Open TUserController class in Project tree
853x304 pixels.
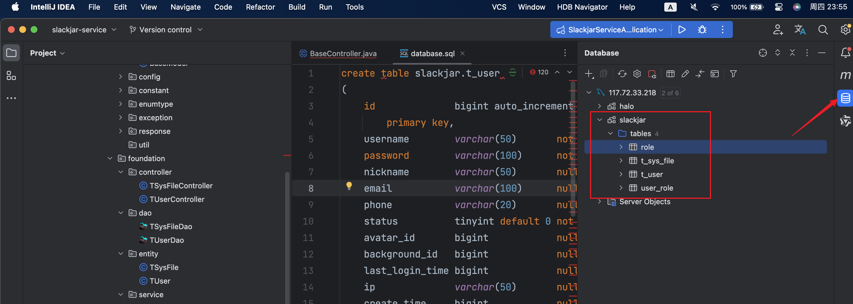click(177, 199)
